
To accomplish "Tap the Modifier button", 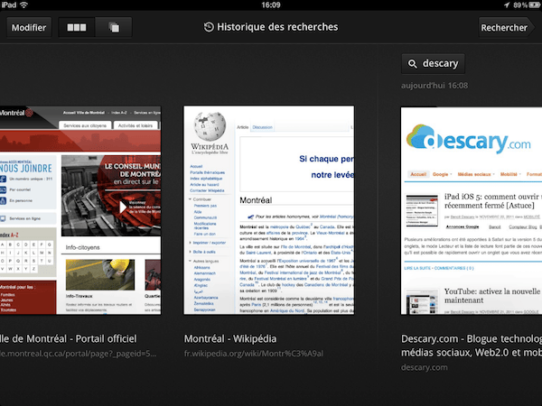I will coord(29,28).
